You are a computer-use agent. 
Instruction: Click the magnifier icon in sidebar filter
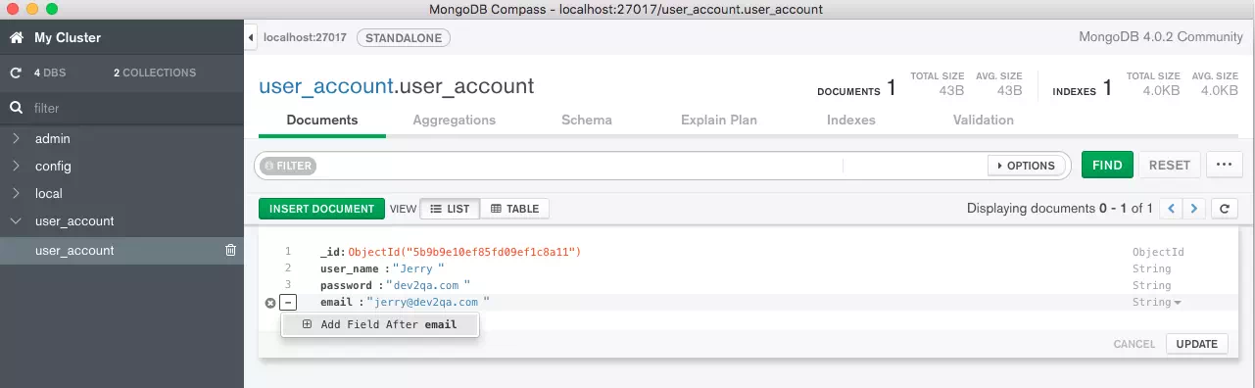(x=16, y=108)
